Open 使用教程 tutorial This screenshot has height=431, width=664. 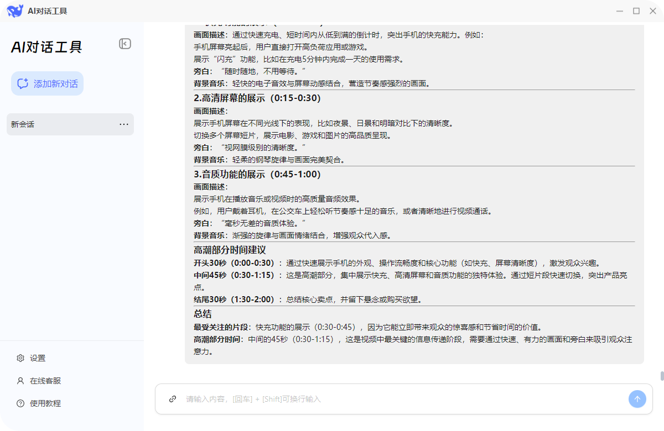[x=45, y=403]
